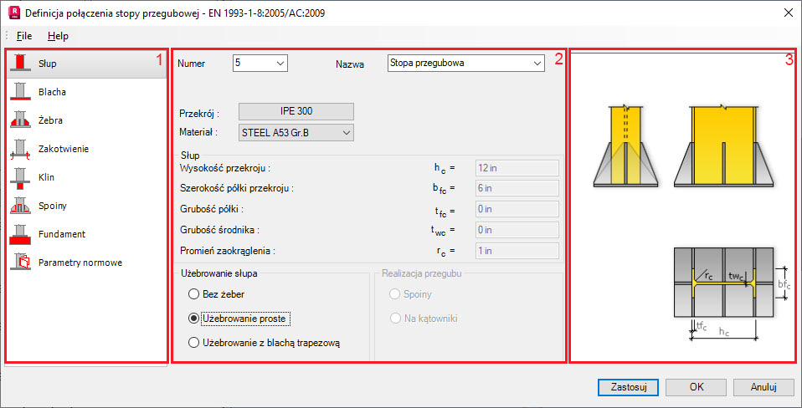Image resolution: width=802 pixels, height=408 pixels.
Task: Open the Parametry normowe icon
Action: click(x=20, y=263)
